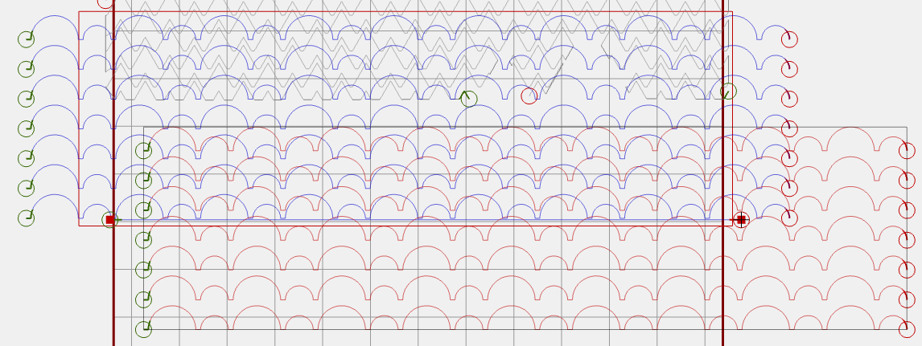Viewport: 922px width, 346px height.
Task: Select bottom green start marker in far-left column
Action: [27, 217]
